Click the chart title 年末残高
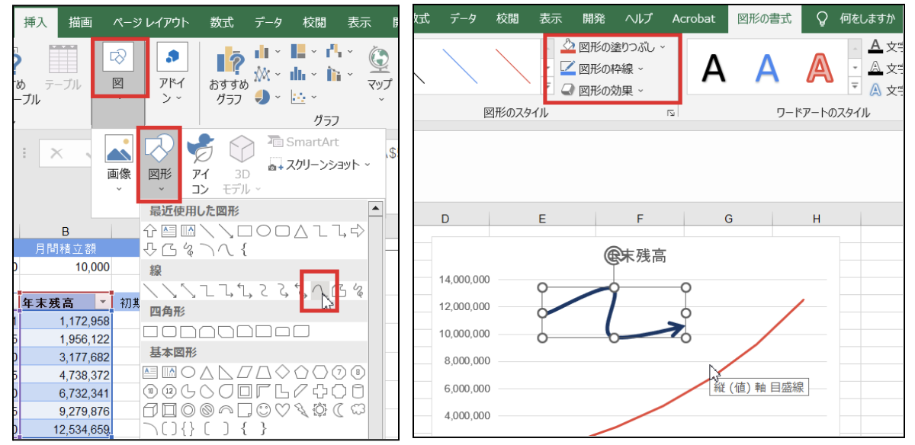This screenshot has width=915, height=445. (x=635, y=256)
